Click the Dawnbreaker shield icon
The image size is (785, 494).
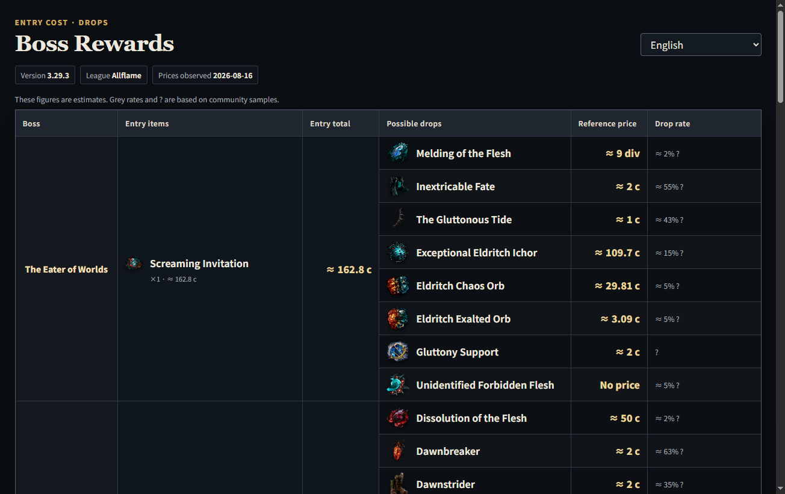click(398, 451)
